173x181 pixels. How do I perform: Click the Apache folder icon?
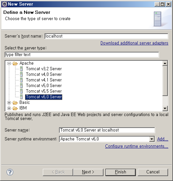click(x=15, y=63)
